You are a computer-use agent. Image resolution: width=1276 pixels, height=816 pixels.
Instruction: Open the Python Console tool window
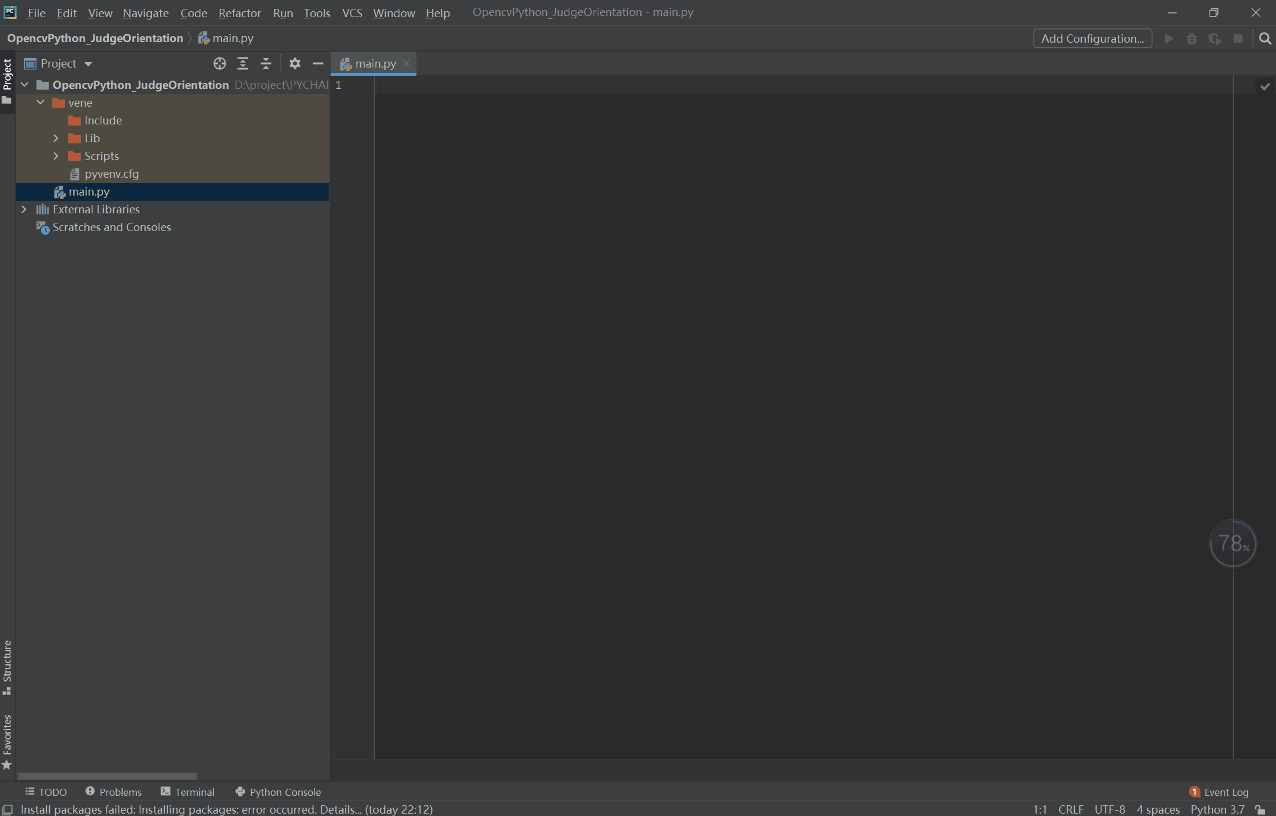[x=278, y=792]
